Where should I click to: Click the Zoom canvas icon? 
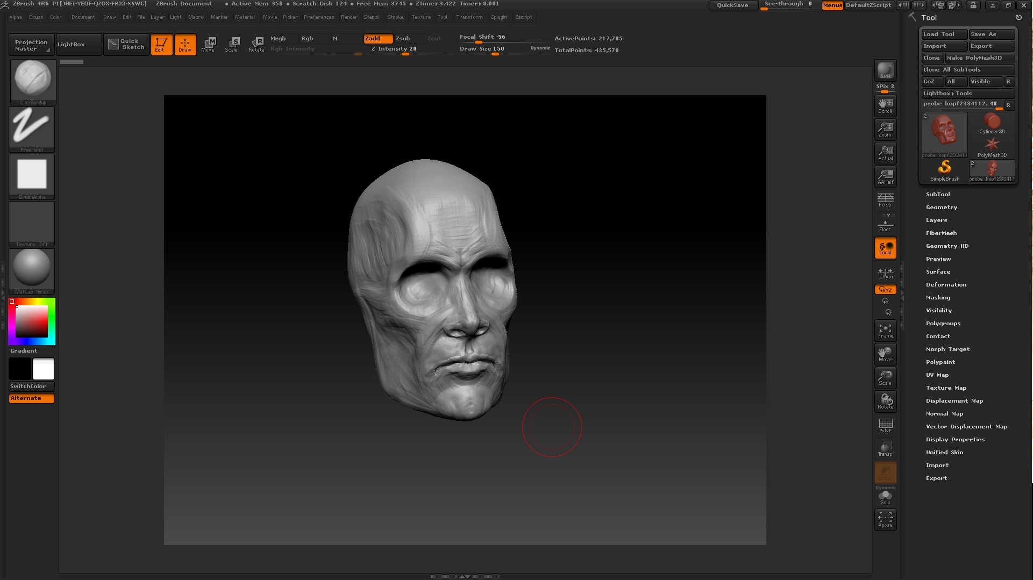tap(885, 129)
